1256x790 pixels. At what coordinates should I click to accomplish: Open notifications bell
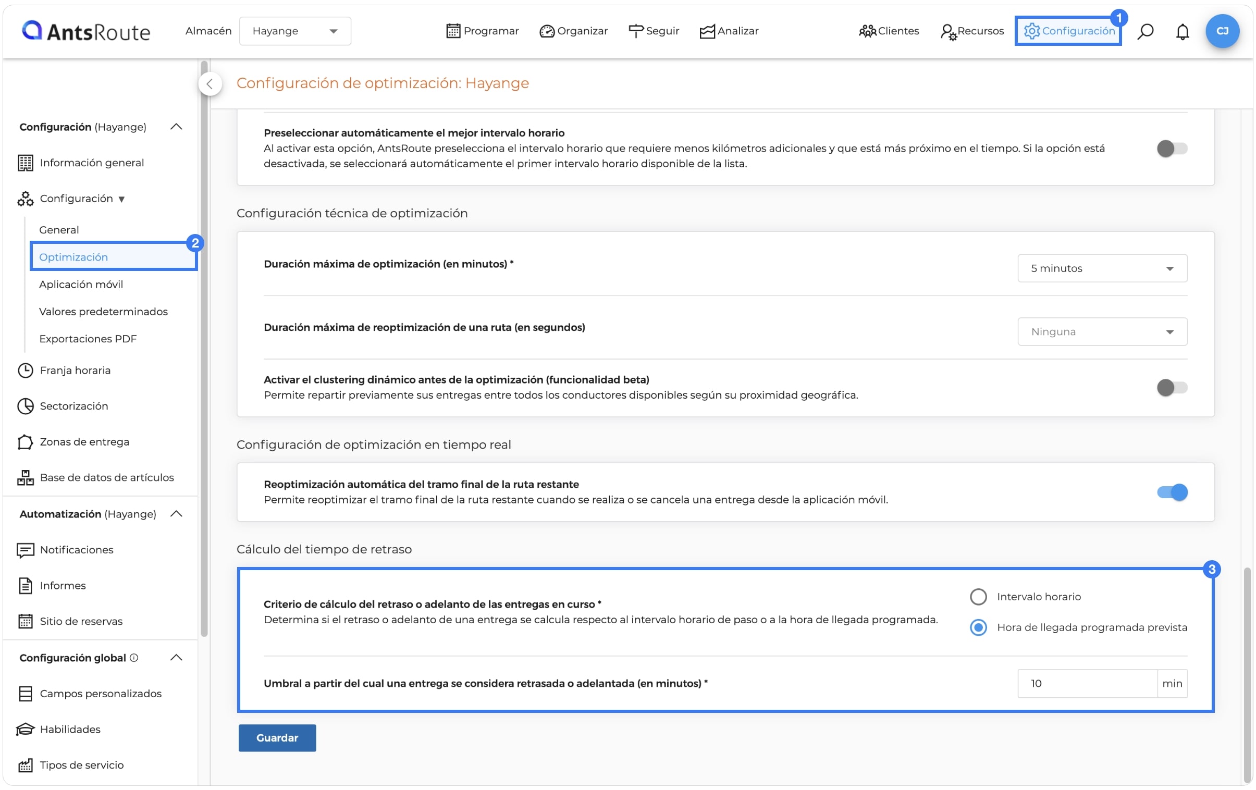[x=1183, y=32]
